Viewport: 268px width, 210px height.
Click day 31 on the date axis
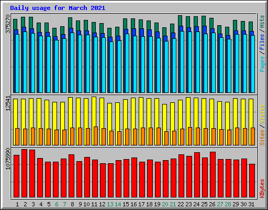[251, 204]
